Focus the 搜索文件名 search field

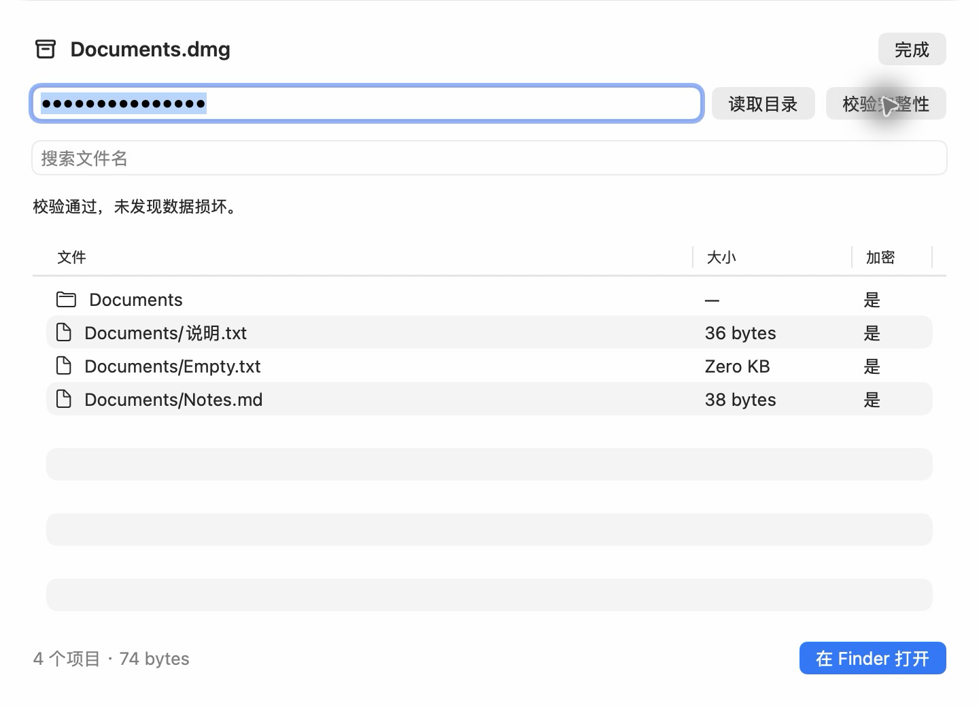click(489, 158)
